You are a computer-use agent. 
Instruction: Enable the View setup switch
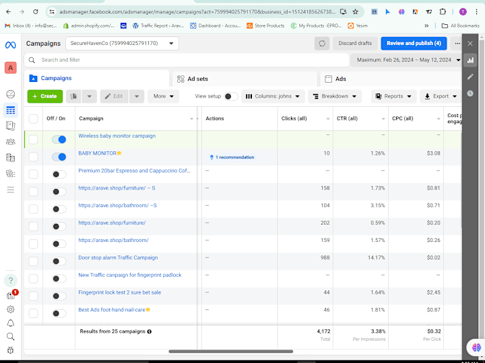tap(231, 96)
